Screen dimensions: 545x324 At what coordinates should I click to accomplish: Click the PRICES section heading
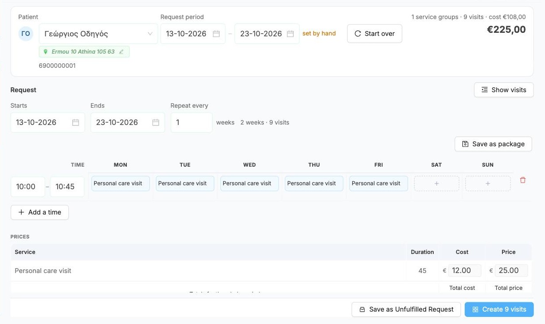(20, 237)
